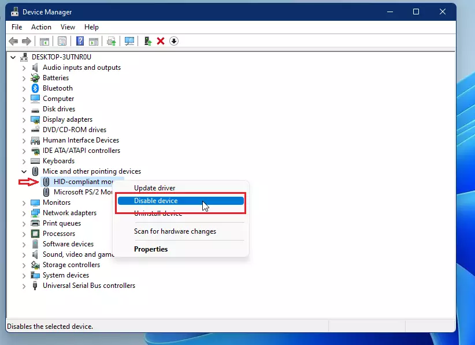475x345 pixels.
Task: Select the Computer category label
Action: 58,99
